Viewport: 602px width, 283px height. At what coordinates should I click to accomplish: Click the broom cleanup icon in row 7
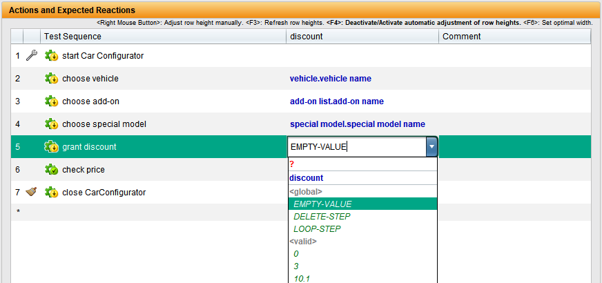click(31, 192)
